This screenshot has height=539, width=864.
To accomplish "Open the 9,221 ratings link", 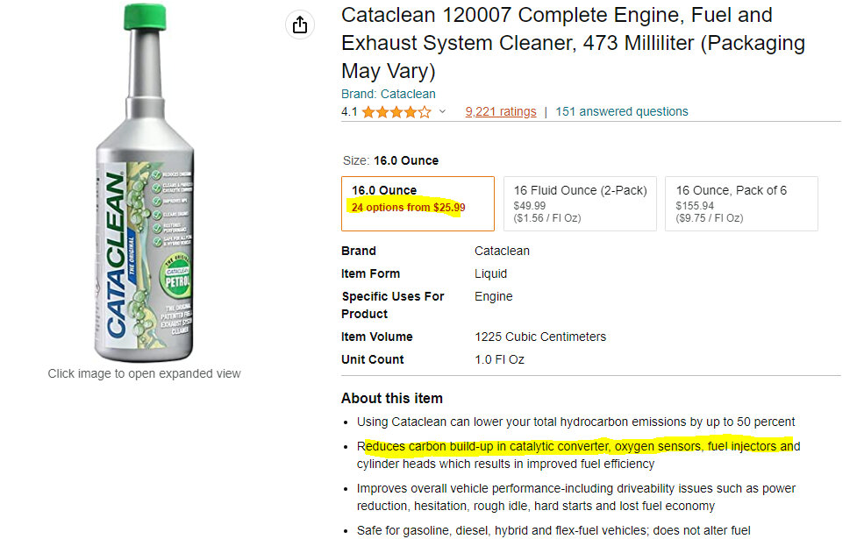I will point(500,112).
